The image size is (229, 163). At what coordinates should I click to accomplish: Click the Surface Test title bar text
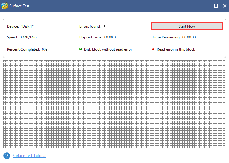19,6
